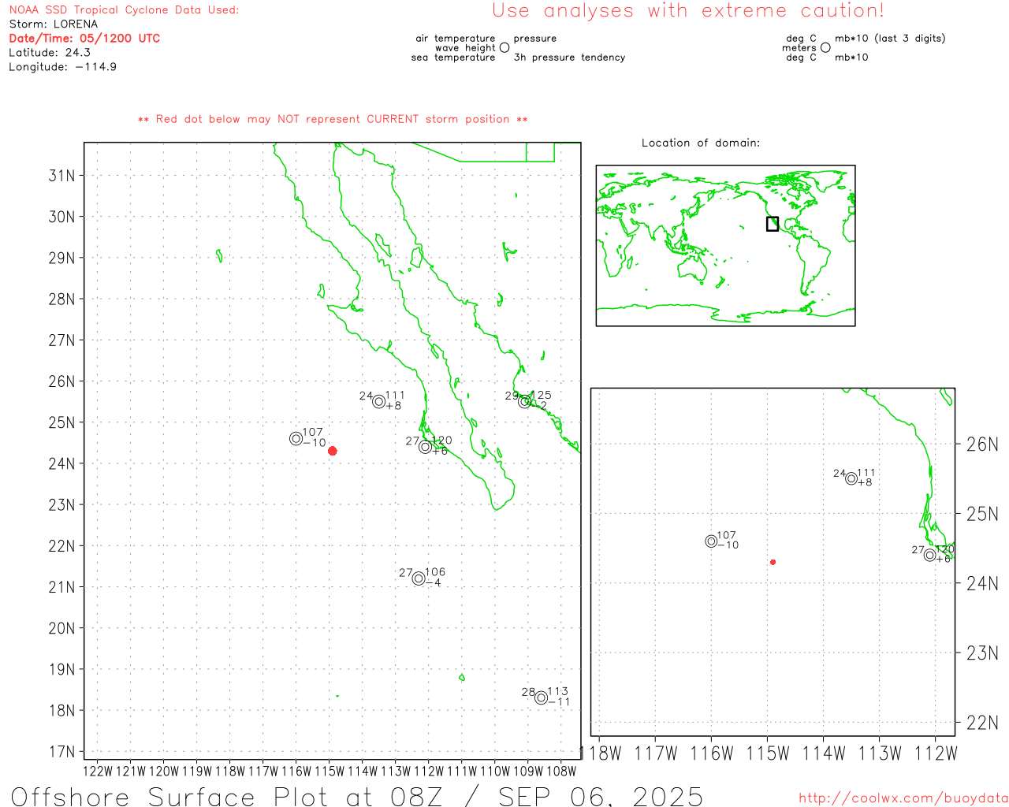Viewport: 1009px width, 807px height.
Task: Click the black domain box on the world map
Action: pyautogui.click(x=773, y=224)
